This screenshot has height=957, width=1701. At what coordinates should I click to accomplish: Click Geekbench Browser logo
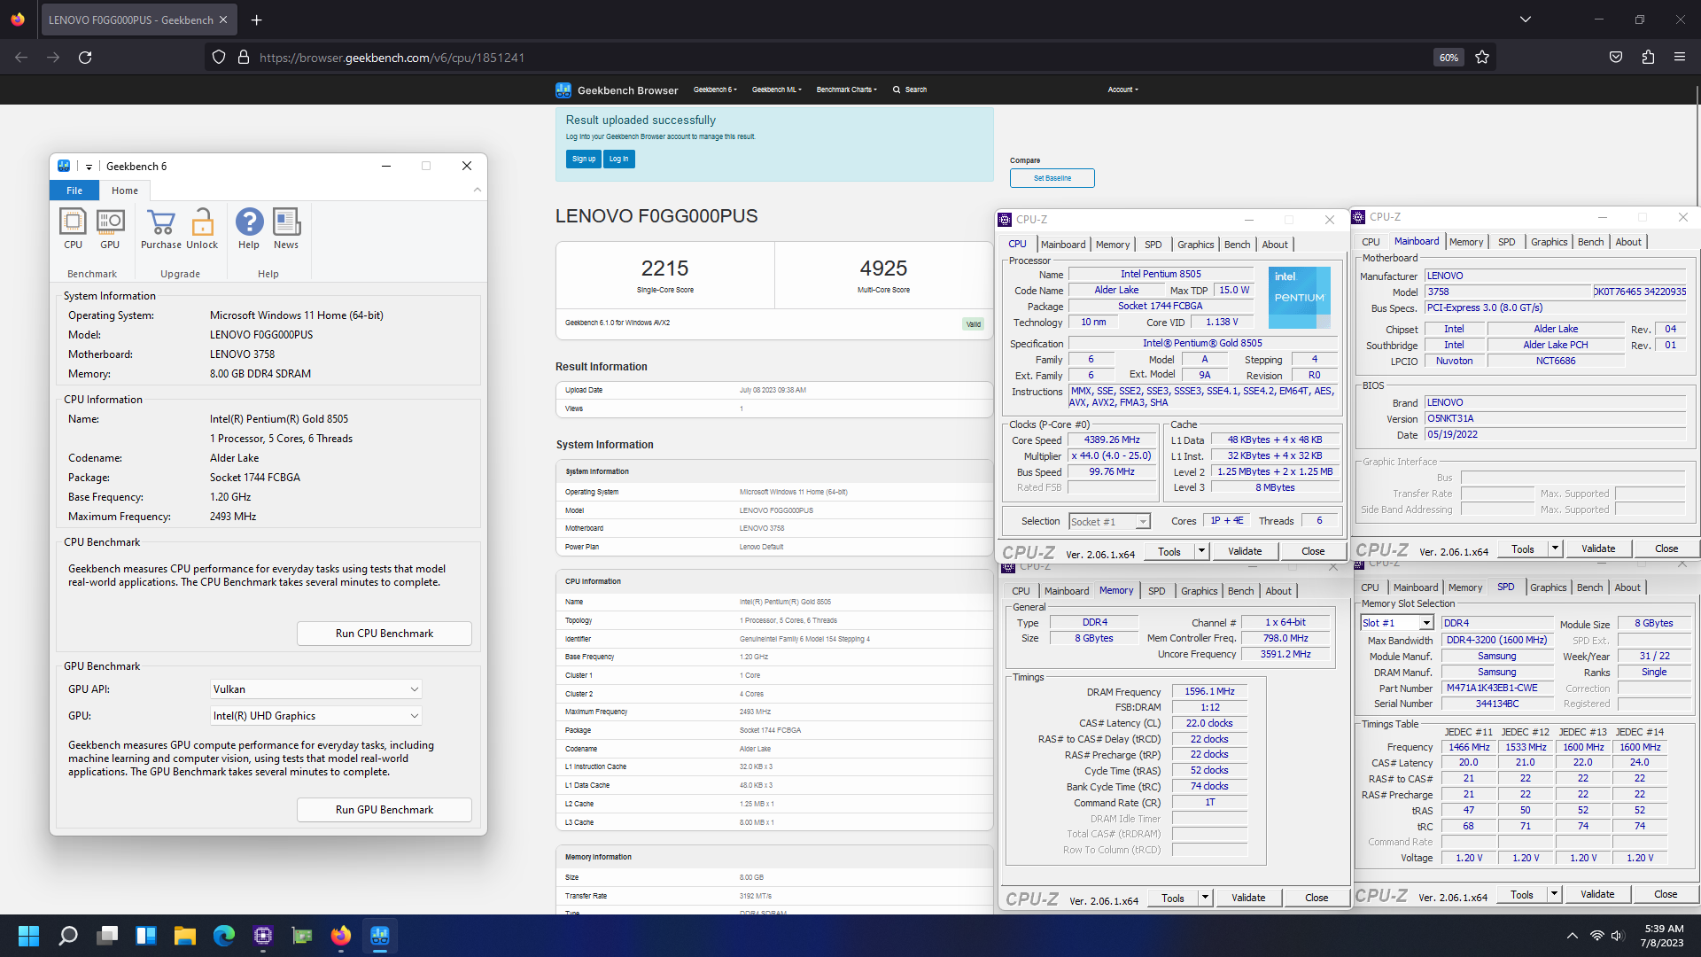617,89
